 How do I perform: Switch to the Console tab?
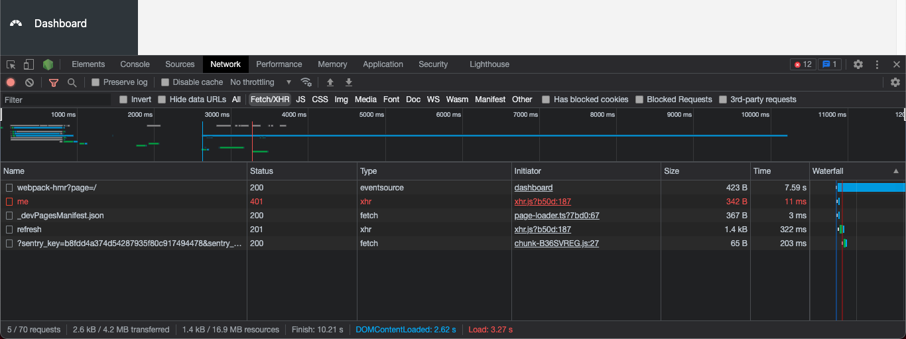[135, 64]
